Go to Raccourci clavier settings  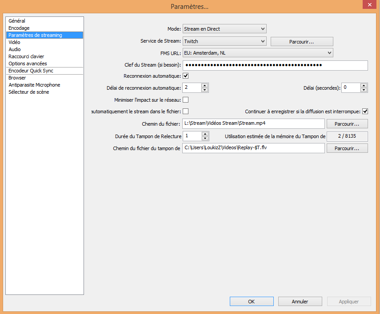[44, 56]
